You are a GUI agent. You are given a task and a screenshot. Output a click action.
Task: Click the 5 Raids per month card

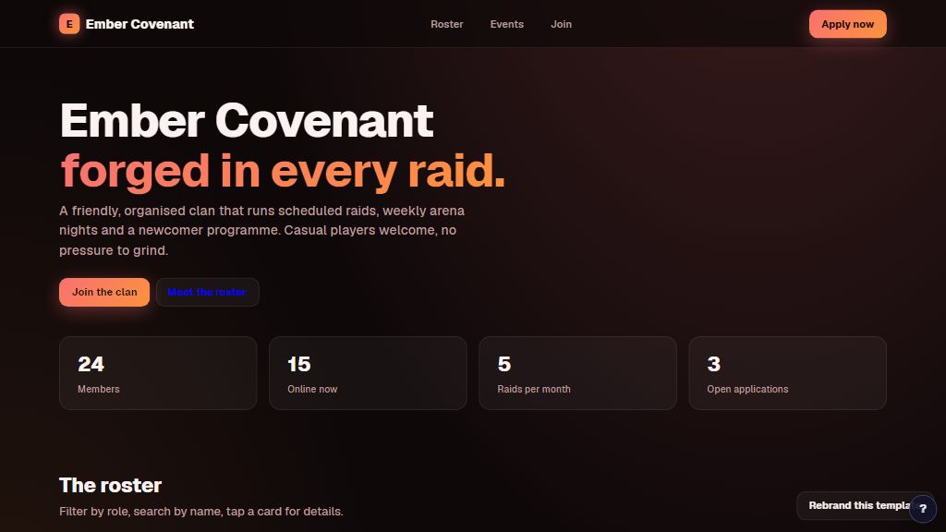pos(578,373)
